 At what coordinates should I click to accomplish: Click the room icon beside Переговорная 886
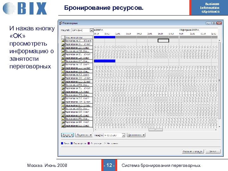[x=63, y=122]
